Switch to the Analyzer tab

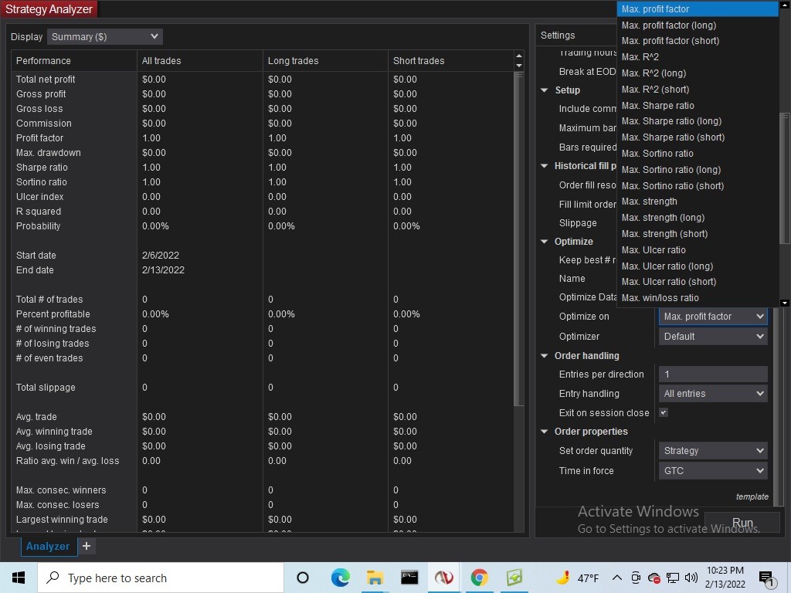(x=48, y=546)
